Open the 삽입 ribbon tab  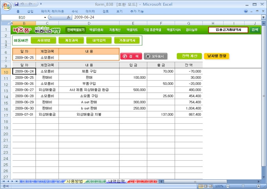[x=30, y=11]
